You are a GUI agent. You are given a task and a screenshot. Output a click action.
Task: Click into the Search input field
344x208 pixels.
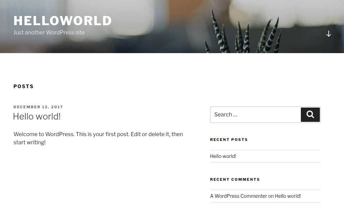pos(255,115)
